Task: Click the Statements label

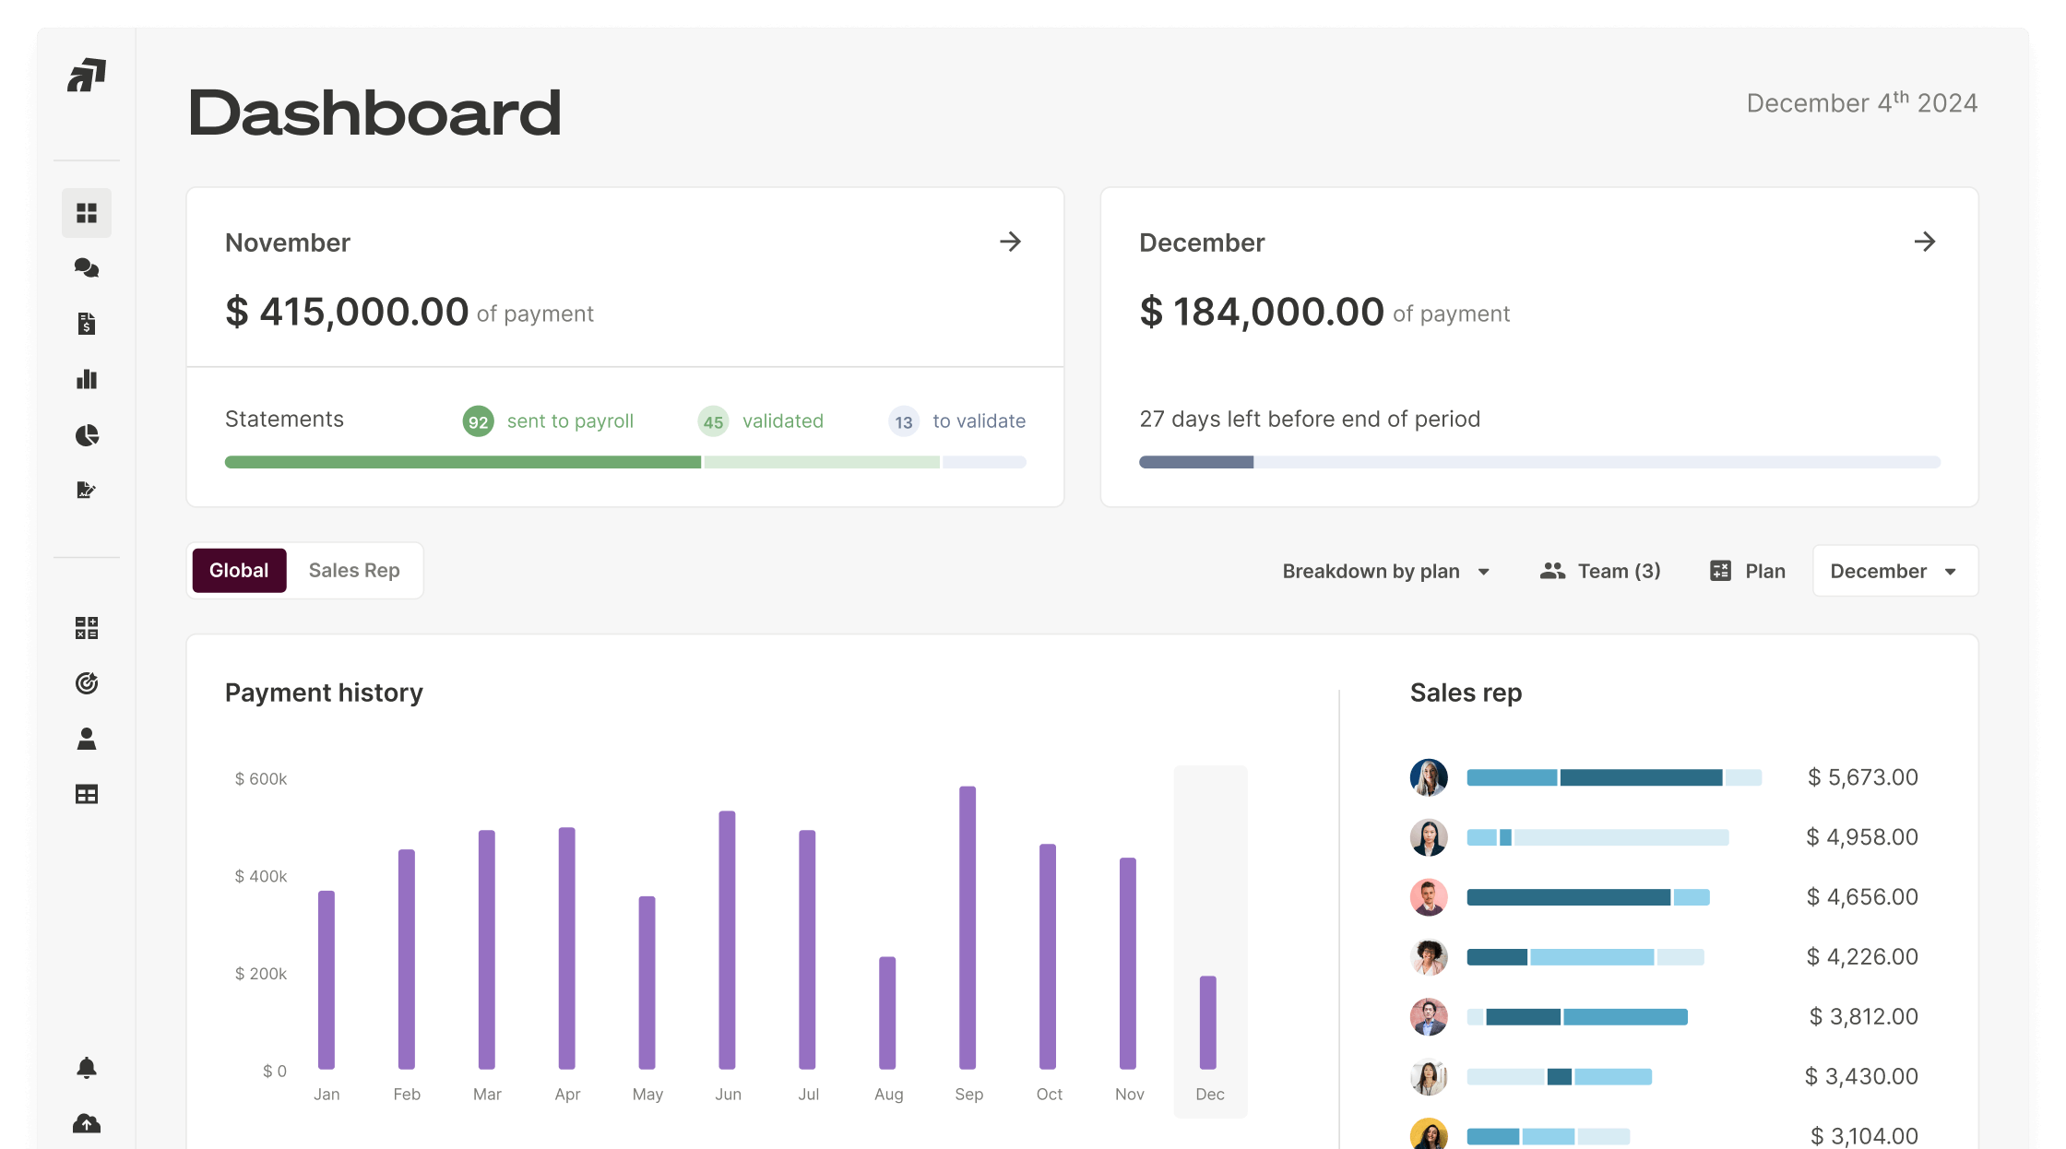Action: pos(284,419)
